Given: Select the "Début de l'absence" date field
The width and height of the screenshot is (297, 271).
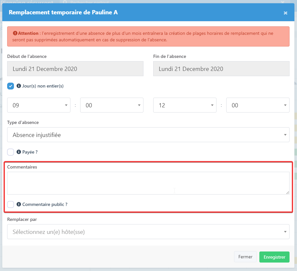Looking at the screenshot, I should (x=75, y=69).
